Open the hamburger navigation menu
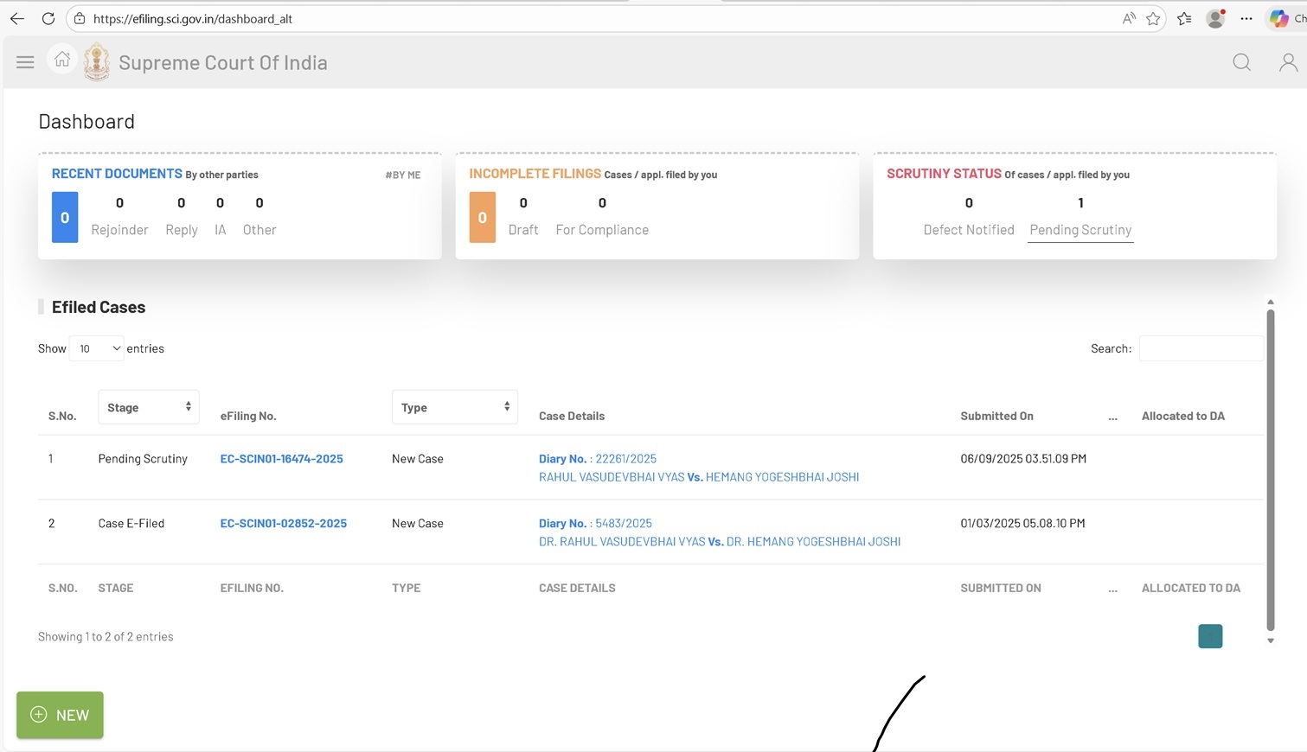This screenshot has height=752, width=1307. [25, 62]
